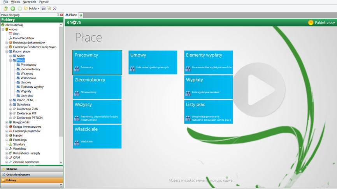Image resolution: width=337 pixels, height=189 pixels.
Task: Collapse the Płace tree node
Action: coord(11,60)
